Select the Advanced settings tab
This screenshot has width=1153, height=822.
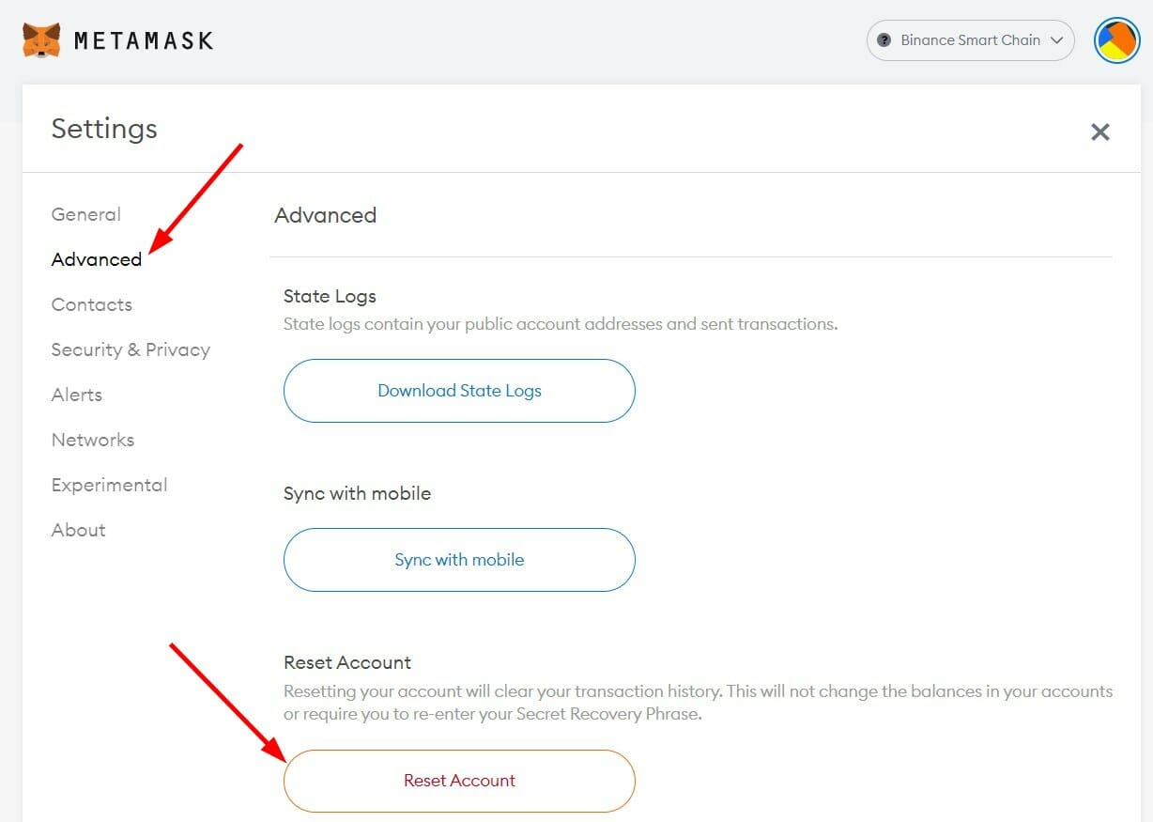(97, 259)
